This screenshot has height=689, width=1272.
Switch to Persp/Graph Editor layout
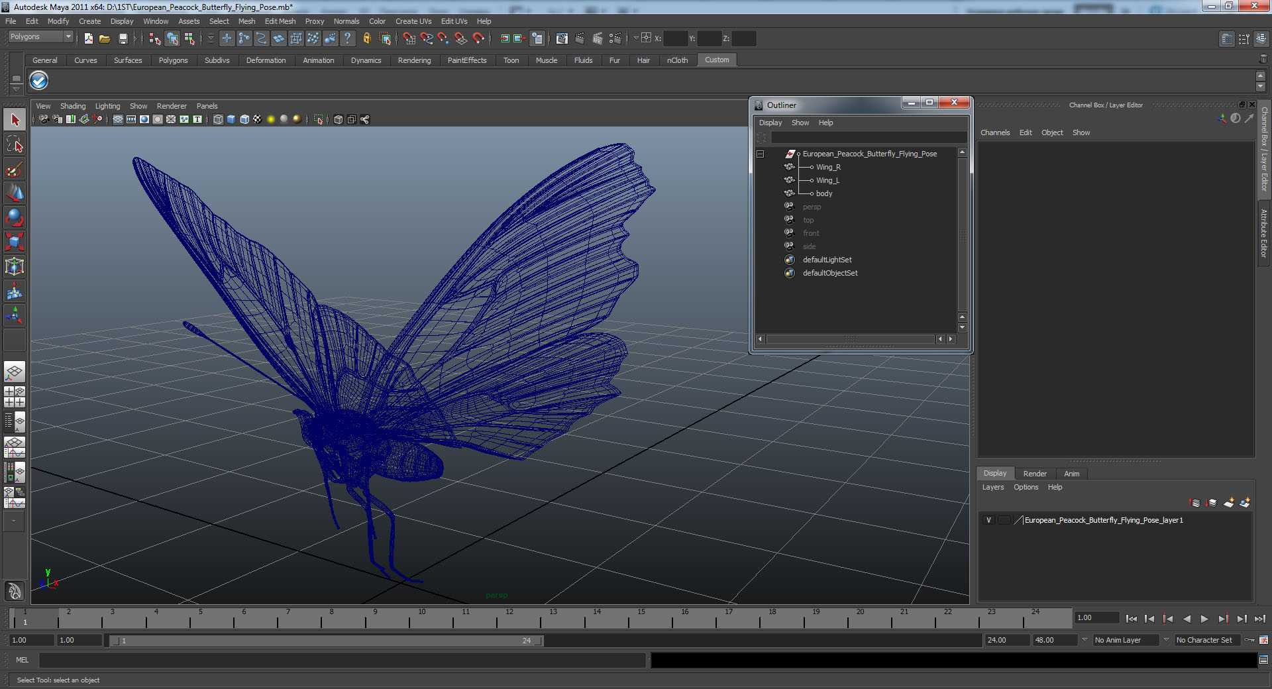15,447
